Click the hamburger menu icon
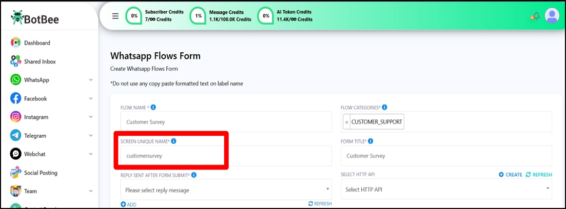 [115, 16]
